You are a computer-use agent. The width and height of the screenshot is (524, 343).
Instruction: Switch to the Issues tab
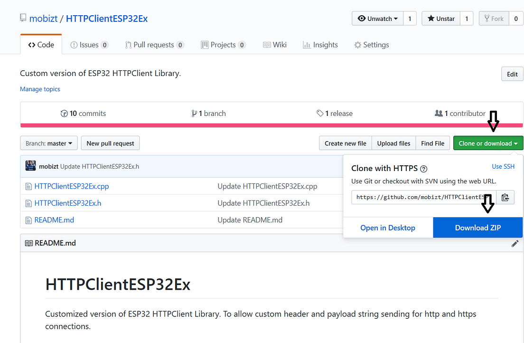89,44
